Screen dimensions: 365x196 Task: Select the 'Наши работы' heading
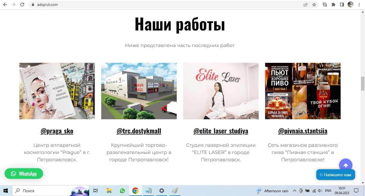[x=180, y=24]
